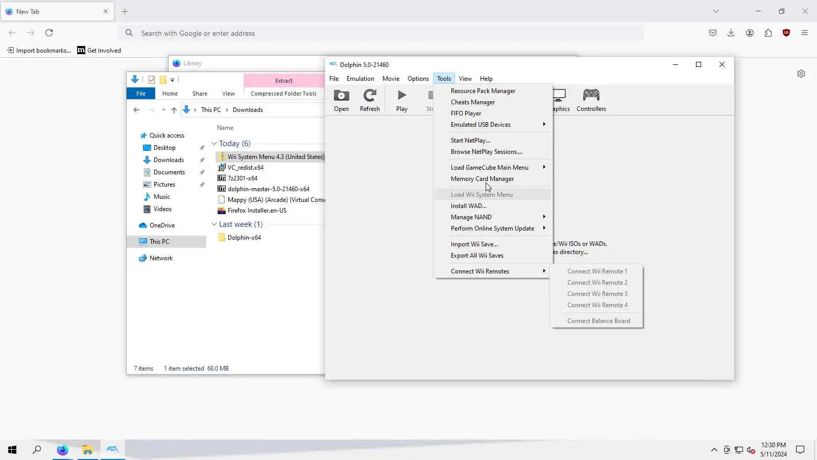Open Dolphin's Help menu
Viewport: 817px width, 460px height.
click(x=486, y=79)
